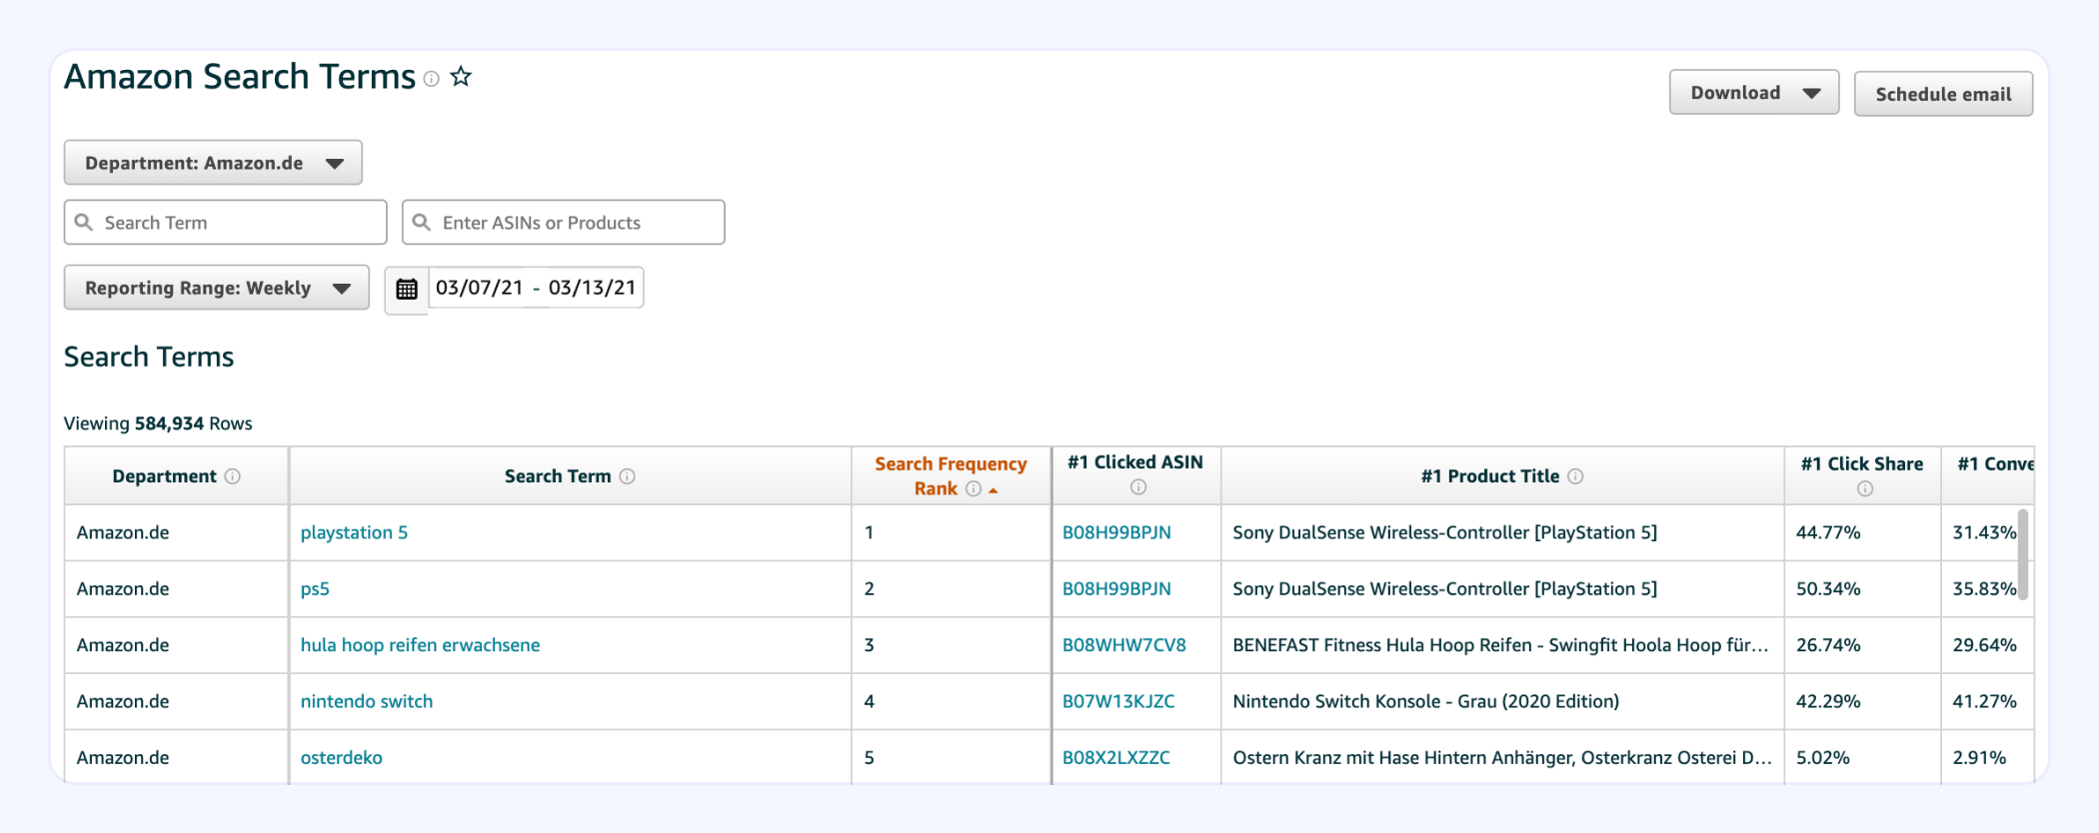
Task: Open ASIN B08WHW7CV8 link
Action: point(1124,645)
